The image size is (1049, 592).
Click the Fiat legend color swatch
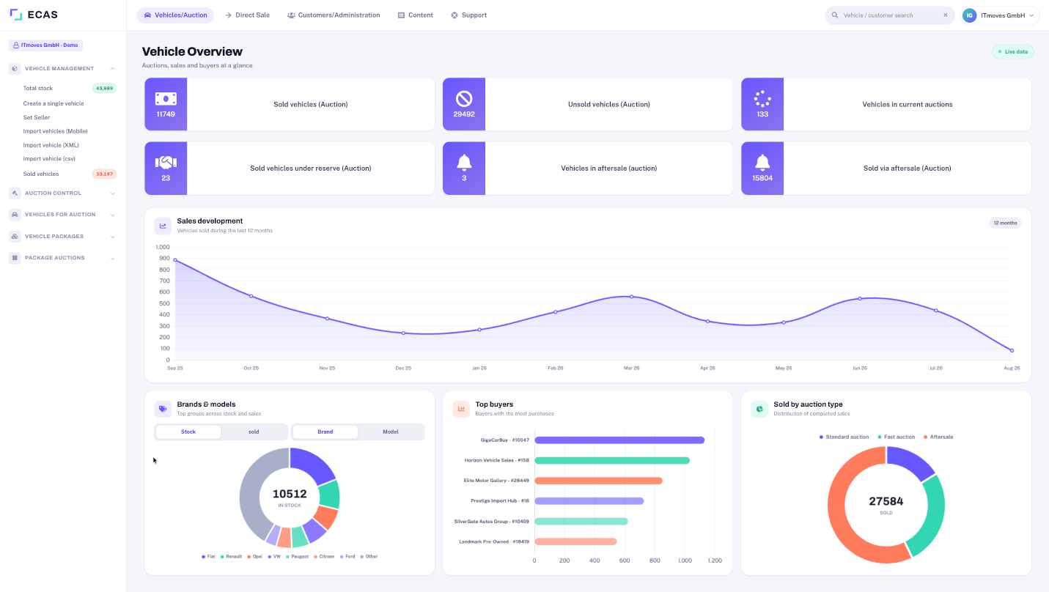tap(204, 557)
